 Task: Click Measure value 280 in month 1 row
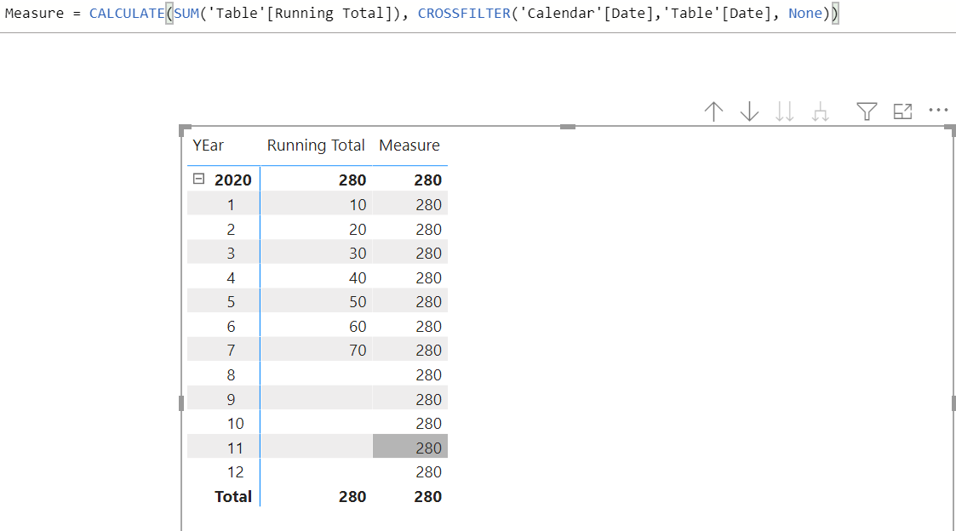tap(428, 205)
